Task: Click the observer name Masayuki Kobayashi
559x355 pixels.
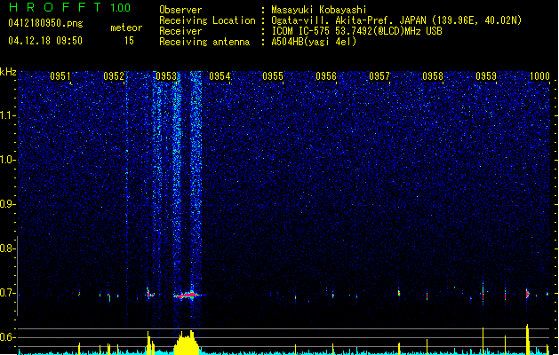Action: point(319,10)
